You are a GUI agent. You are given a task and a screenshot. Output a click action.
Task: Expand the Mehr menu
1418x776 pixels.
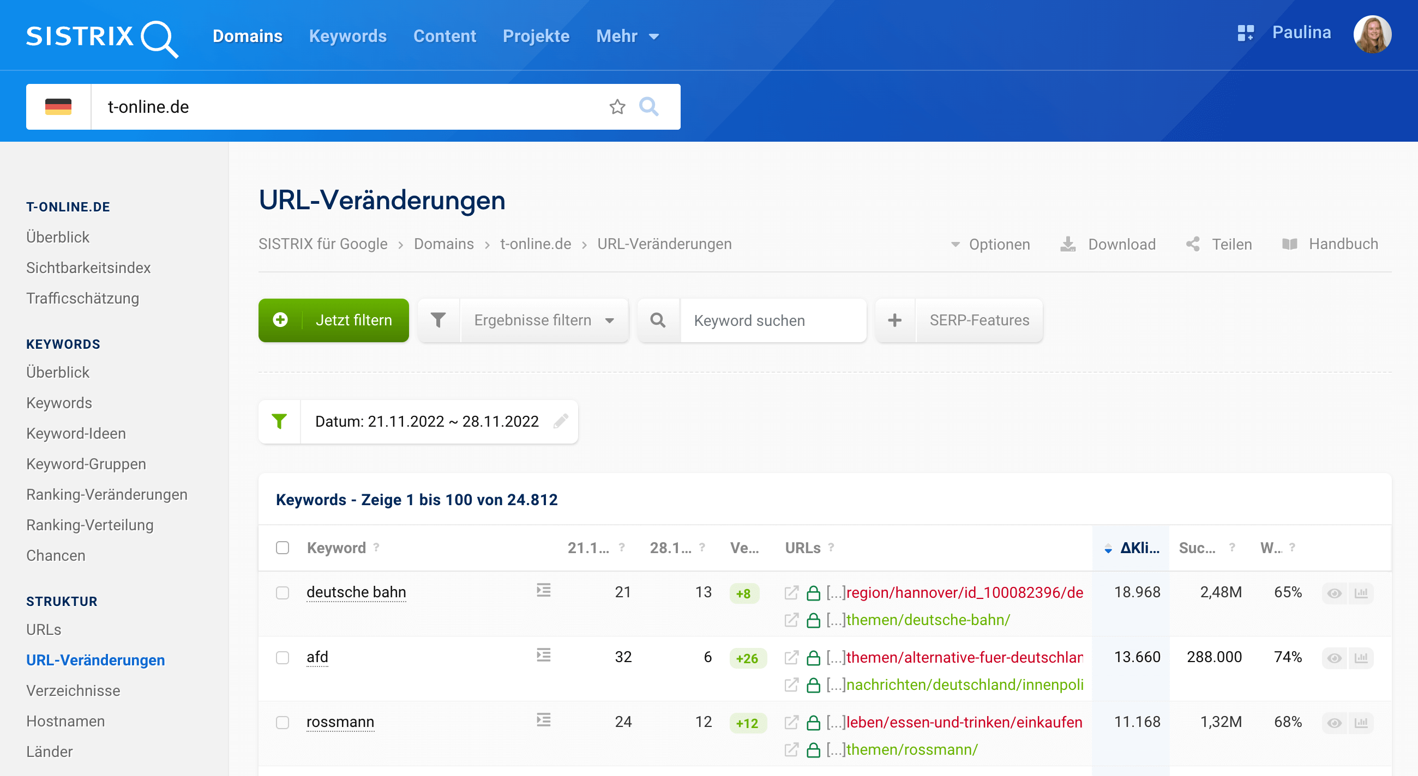click(628, 37)
